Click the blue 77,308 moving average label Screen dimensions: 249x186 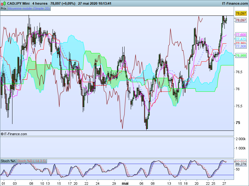pos(241,46)
